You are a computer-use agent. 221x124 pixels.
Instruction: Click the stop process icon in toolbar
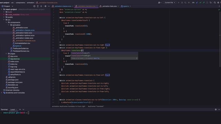[x=189, y=2]
